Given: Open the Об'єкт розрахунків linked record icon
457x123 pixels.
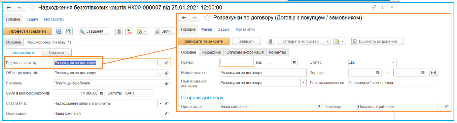Looking at the screenshot, I should coord(167,73).
